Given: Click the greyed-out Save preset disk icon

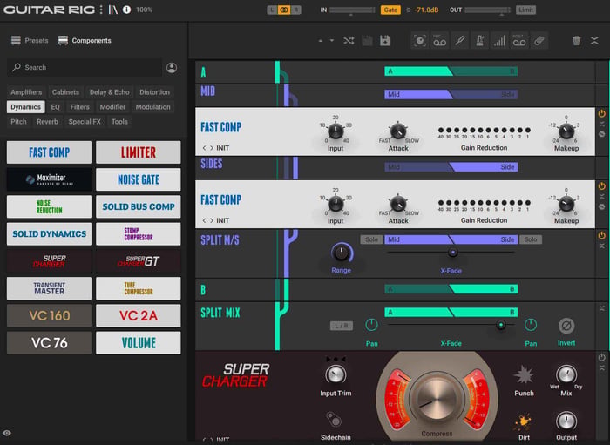Looking at the screenshot, I should [367, 40].
